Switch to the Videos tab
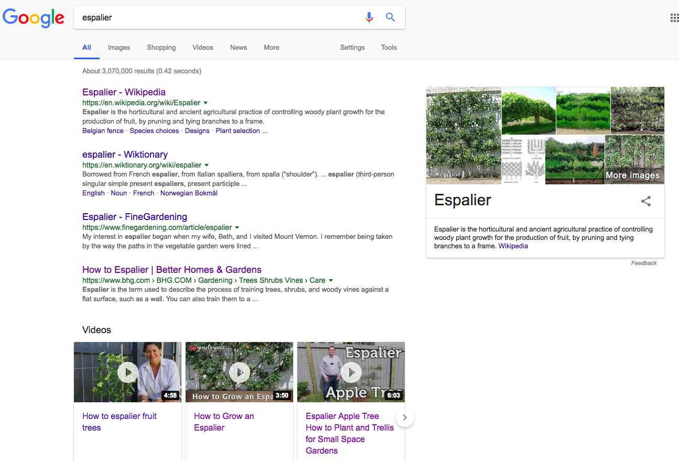This screenshot has width=679, height=462. tap(202, 47)
